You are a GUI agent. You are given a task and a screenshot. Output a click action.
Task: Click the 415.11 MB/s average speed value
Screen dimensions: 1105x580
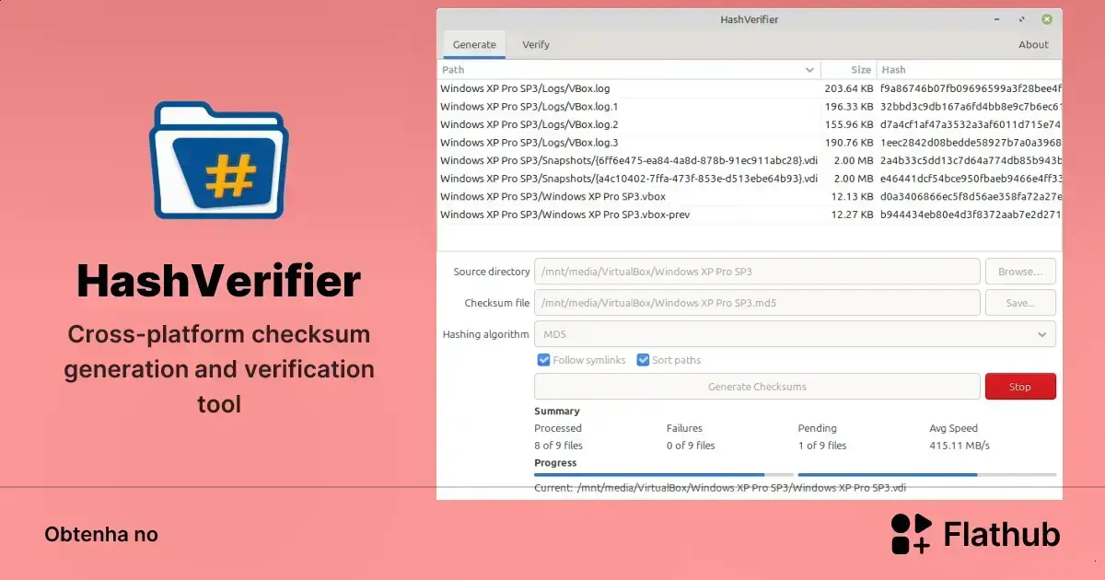pyautogui.click(x=960, y=446)
